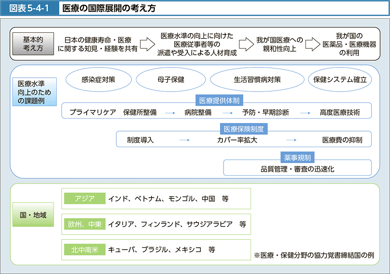Viewport: 390px width, 274px height.
Task: Select the 感染症対策 oval
Action: click(98, 80)
